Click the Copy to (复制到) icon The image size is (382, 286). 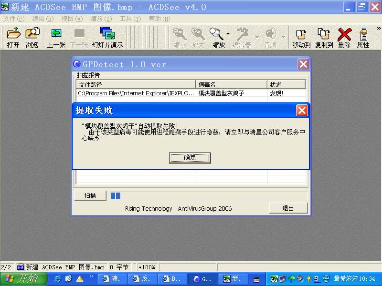324,37
